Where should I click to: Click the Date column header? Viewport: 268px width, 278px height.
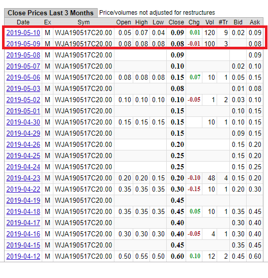[23, 22]
